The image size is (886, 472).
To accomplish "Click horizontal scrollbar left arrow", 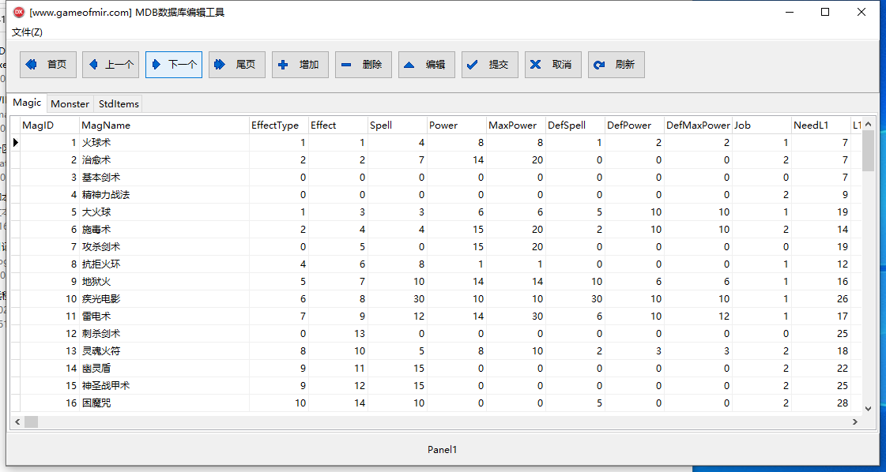I will click(x=17, y=421).
